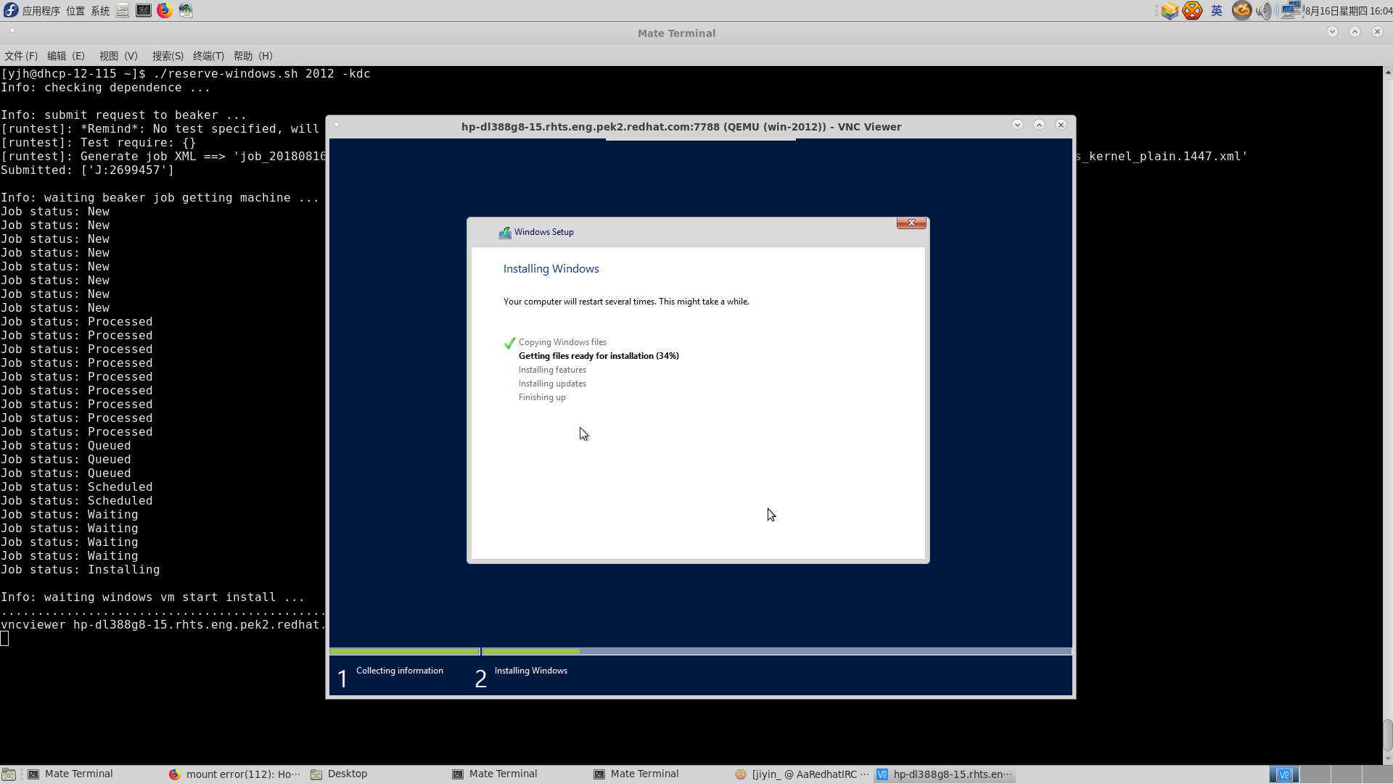1393x783 pixels.
Task: Click the 'Installing Windows' heading in setup dialog
Action: click(x=551, y=268)
